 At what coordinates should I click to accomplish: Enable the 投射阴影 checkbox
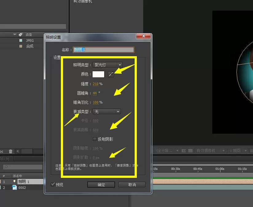click(95, 139)
